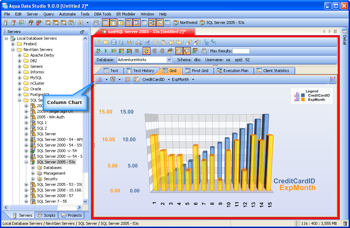Click the CreditCardID blue legend swatch
This screenshot has height=228, width=350.
(x=303, y=95)
